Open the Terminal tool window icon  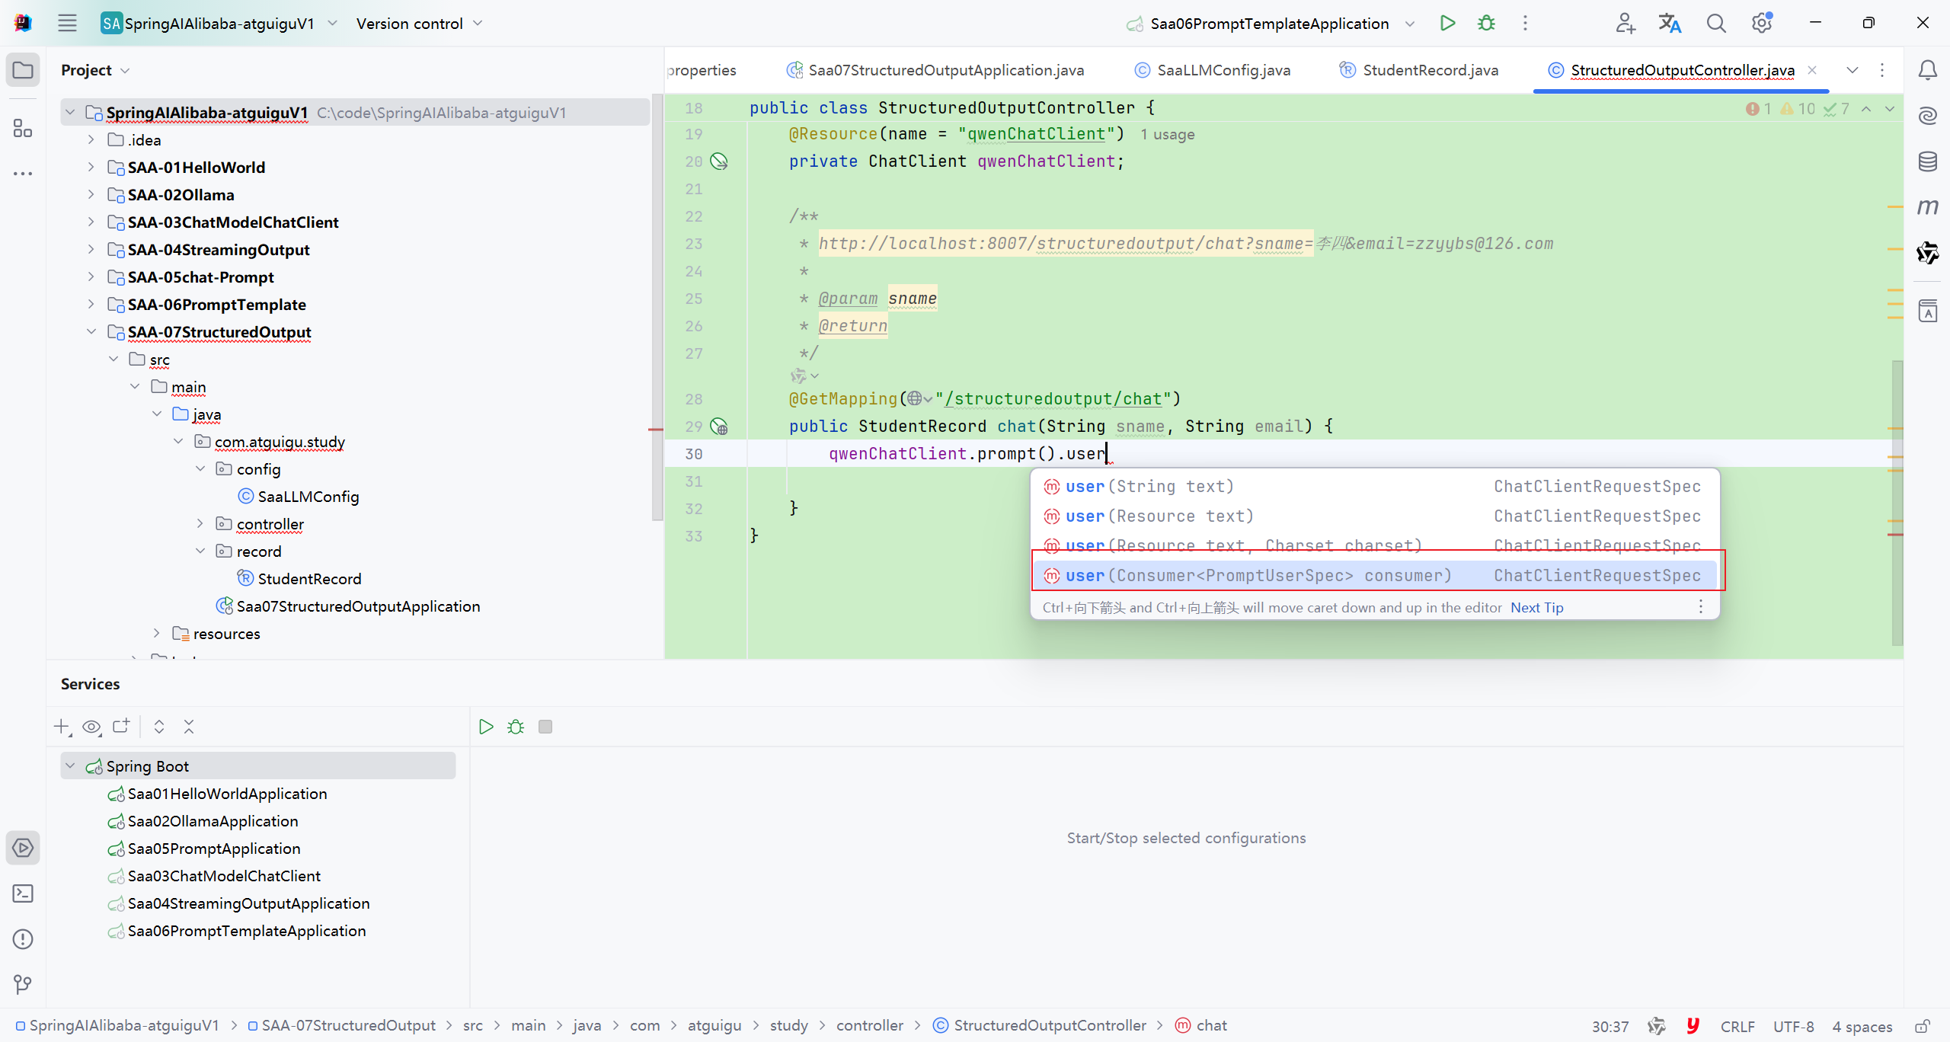pyautogui.click(x=23, y=893)
